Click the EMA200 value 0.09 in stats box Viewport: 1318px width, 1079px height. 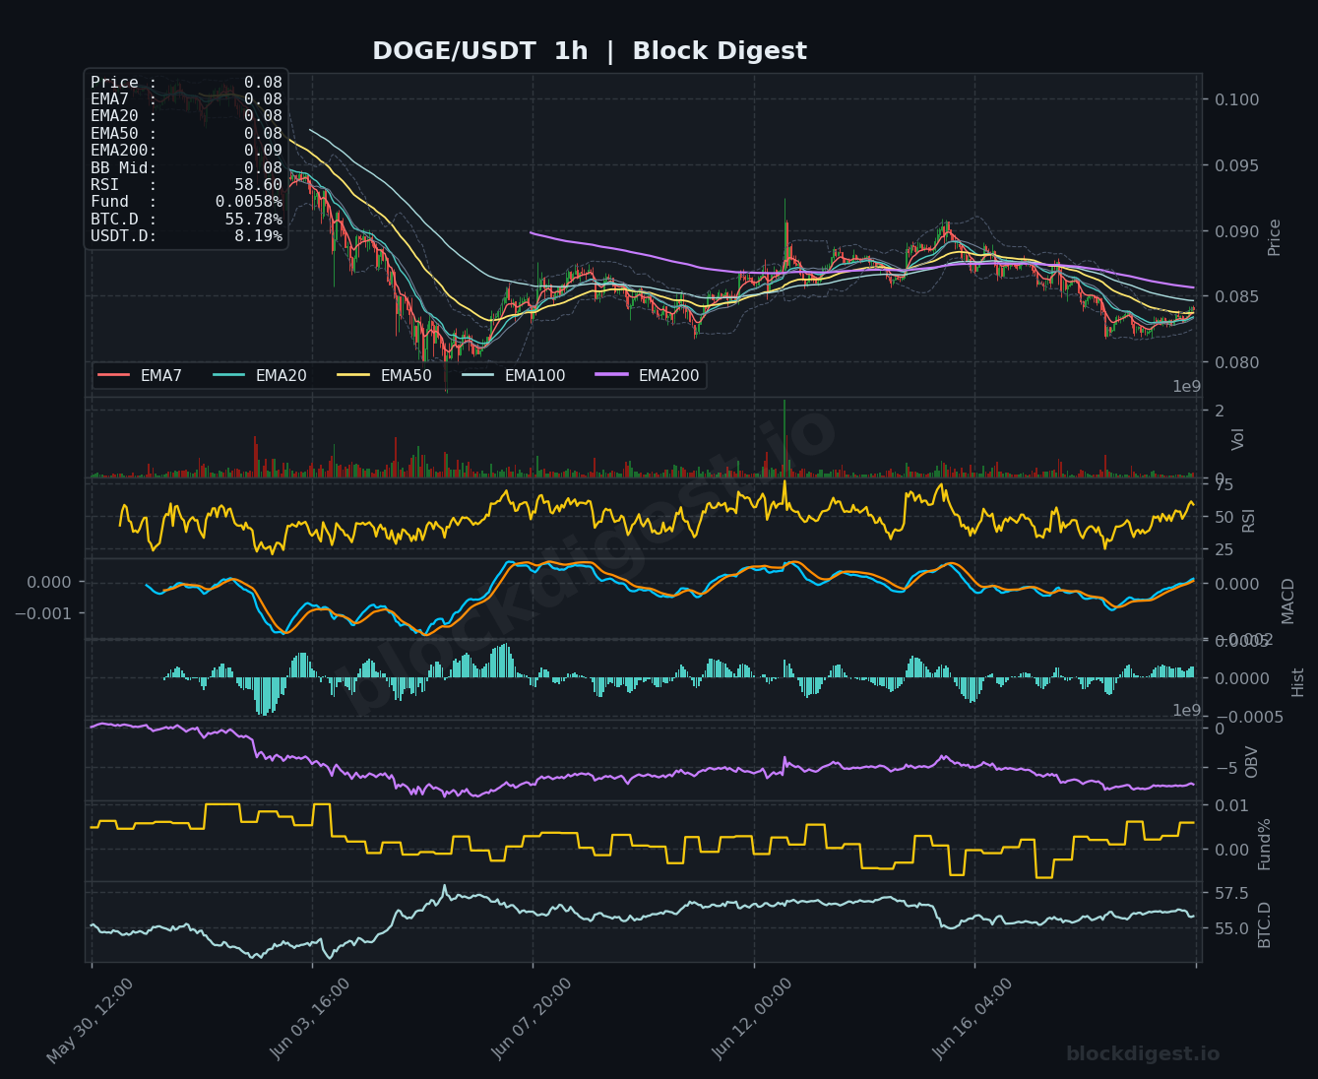point(263,150)
